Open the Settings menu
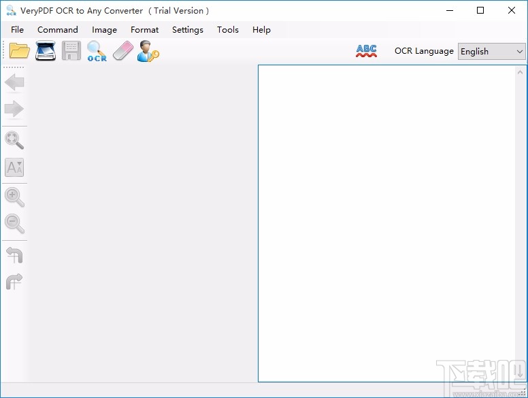528x398 pixels. pyautogui.click(x=188, y=30)
